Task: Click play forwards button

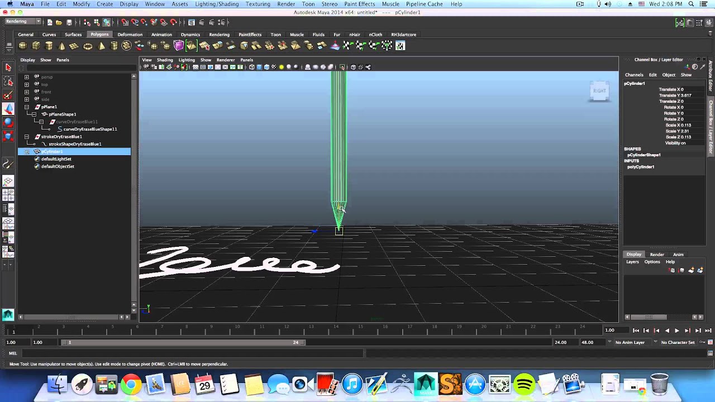Action: pos(676,331)
